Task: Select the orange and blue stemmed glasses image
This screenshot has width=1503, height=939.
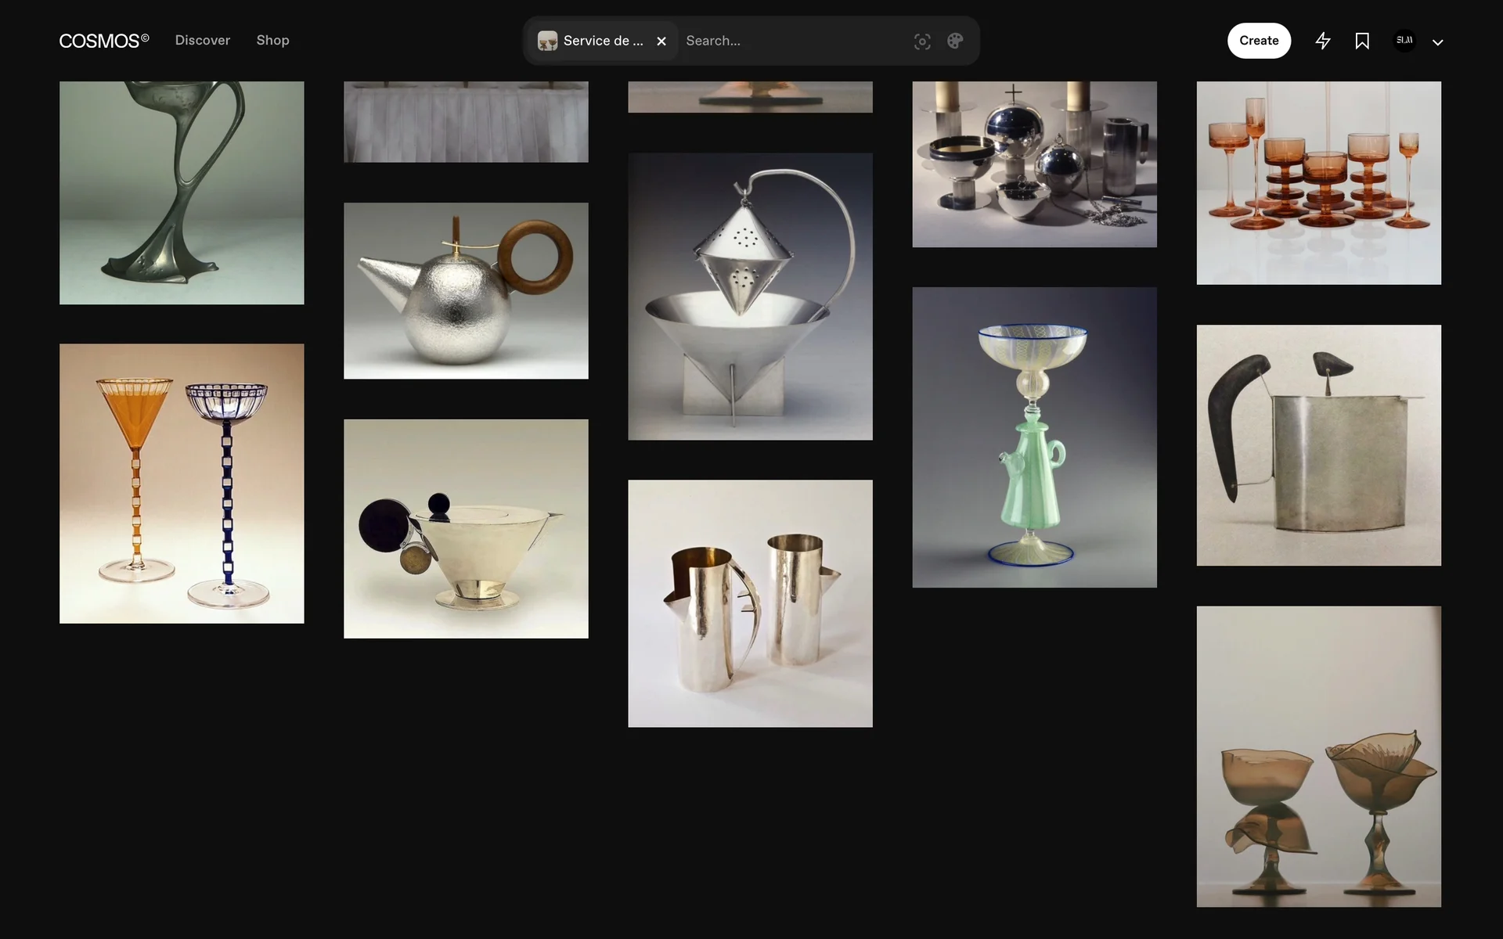Action: click(182, 483)
